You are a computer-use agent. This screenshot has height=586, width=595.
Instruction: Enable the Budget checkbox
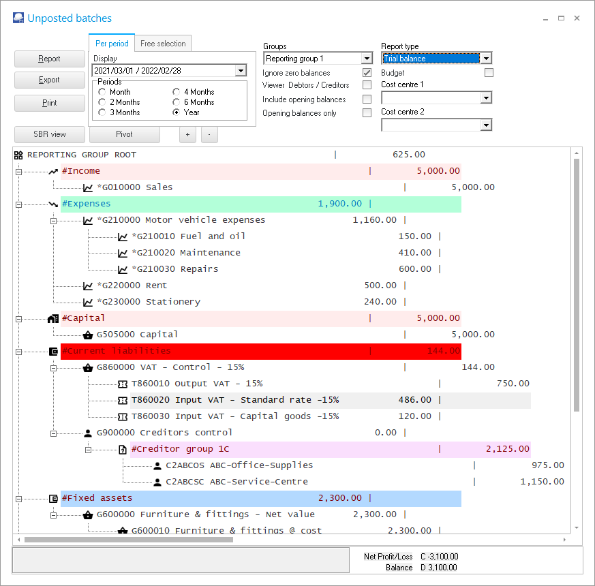tap(488, 73)
